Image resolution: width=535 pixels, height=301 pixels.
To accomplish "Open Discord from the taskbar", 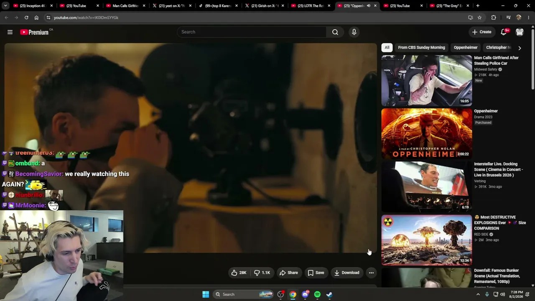I will point(305,294).
